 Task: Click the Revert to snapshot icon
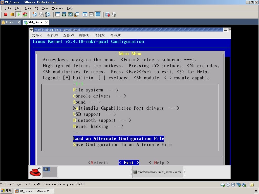click(41, 14)
